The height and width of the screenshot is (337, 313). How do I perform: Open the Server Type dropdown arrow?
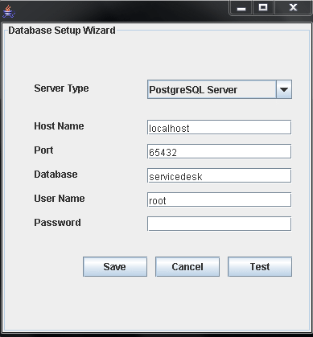pyautogui.click(x=284, y=89)
